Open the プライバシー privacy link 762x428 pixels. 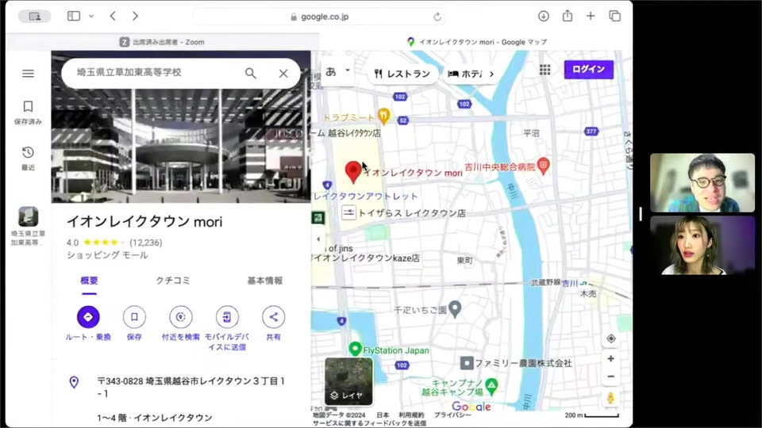[452, 415]
